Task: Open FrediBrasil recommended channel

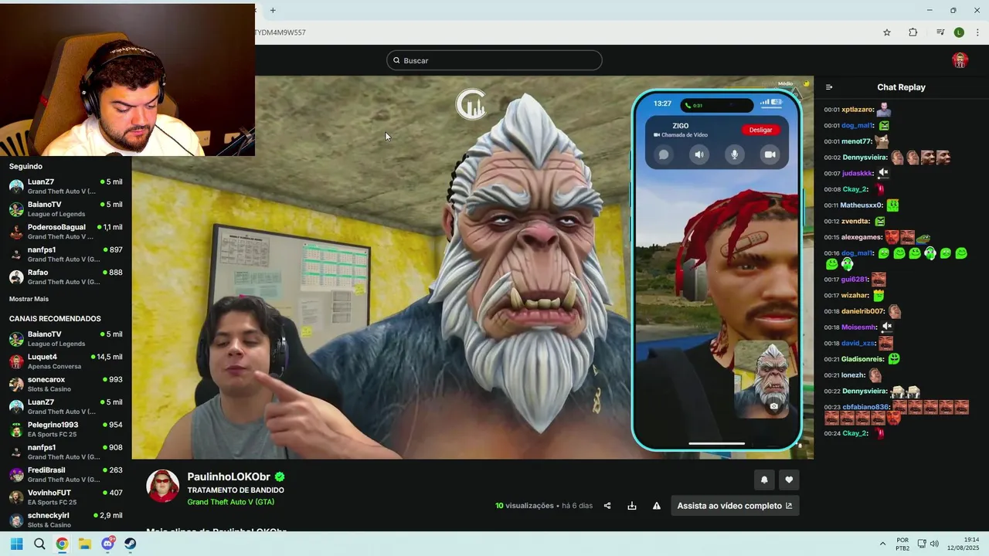Action: point(66,474)
